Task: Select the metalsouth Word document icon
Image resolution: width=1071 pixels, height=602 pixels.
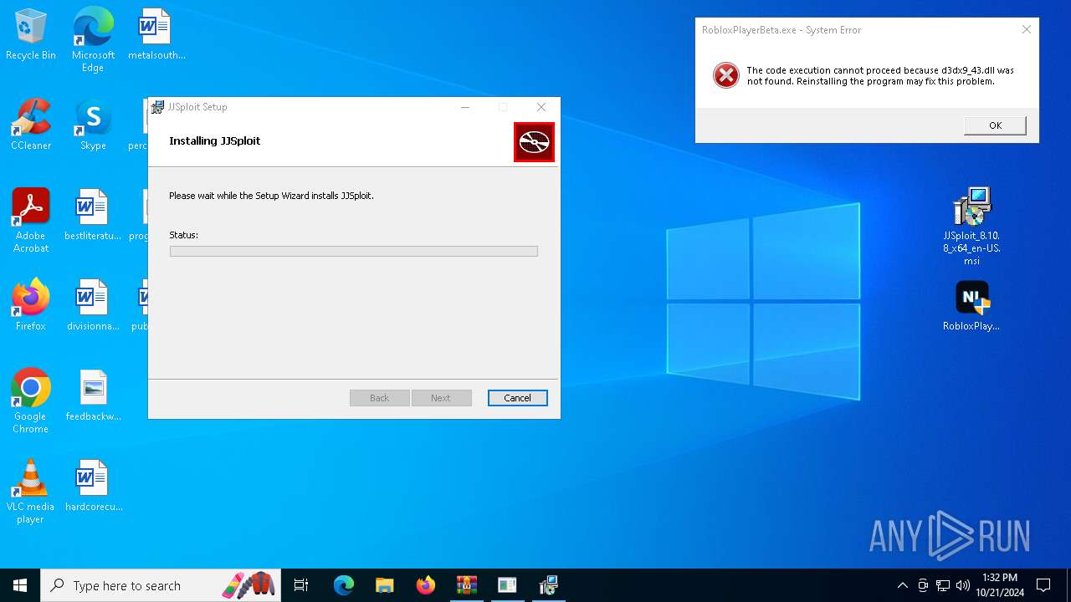Action: (x=156, y=34)
